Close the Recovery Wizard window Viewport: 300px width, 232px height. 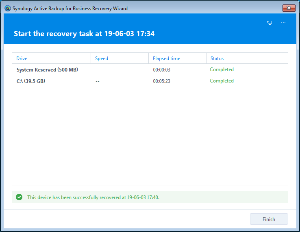pyautogui.click(x=289, y=8)
